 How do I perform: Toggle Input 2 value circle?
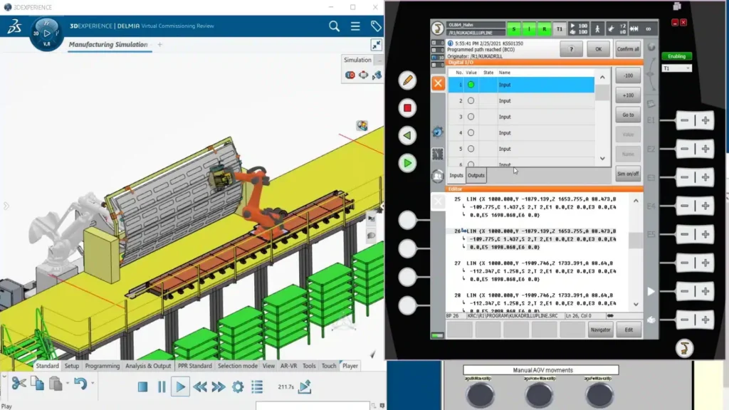point(471,101)
